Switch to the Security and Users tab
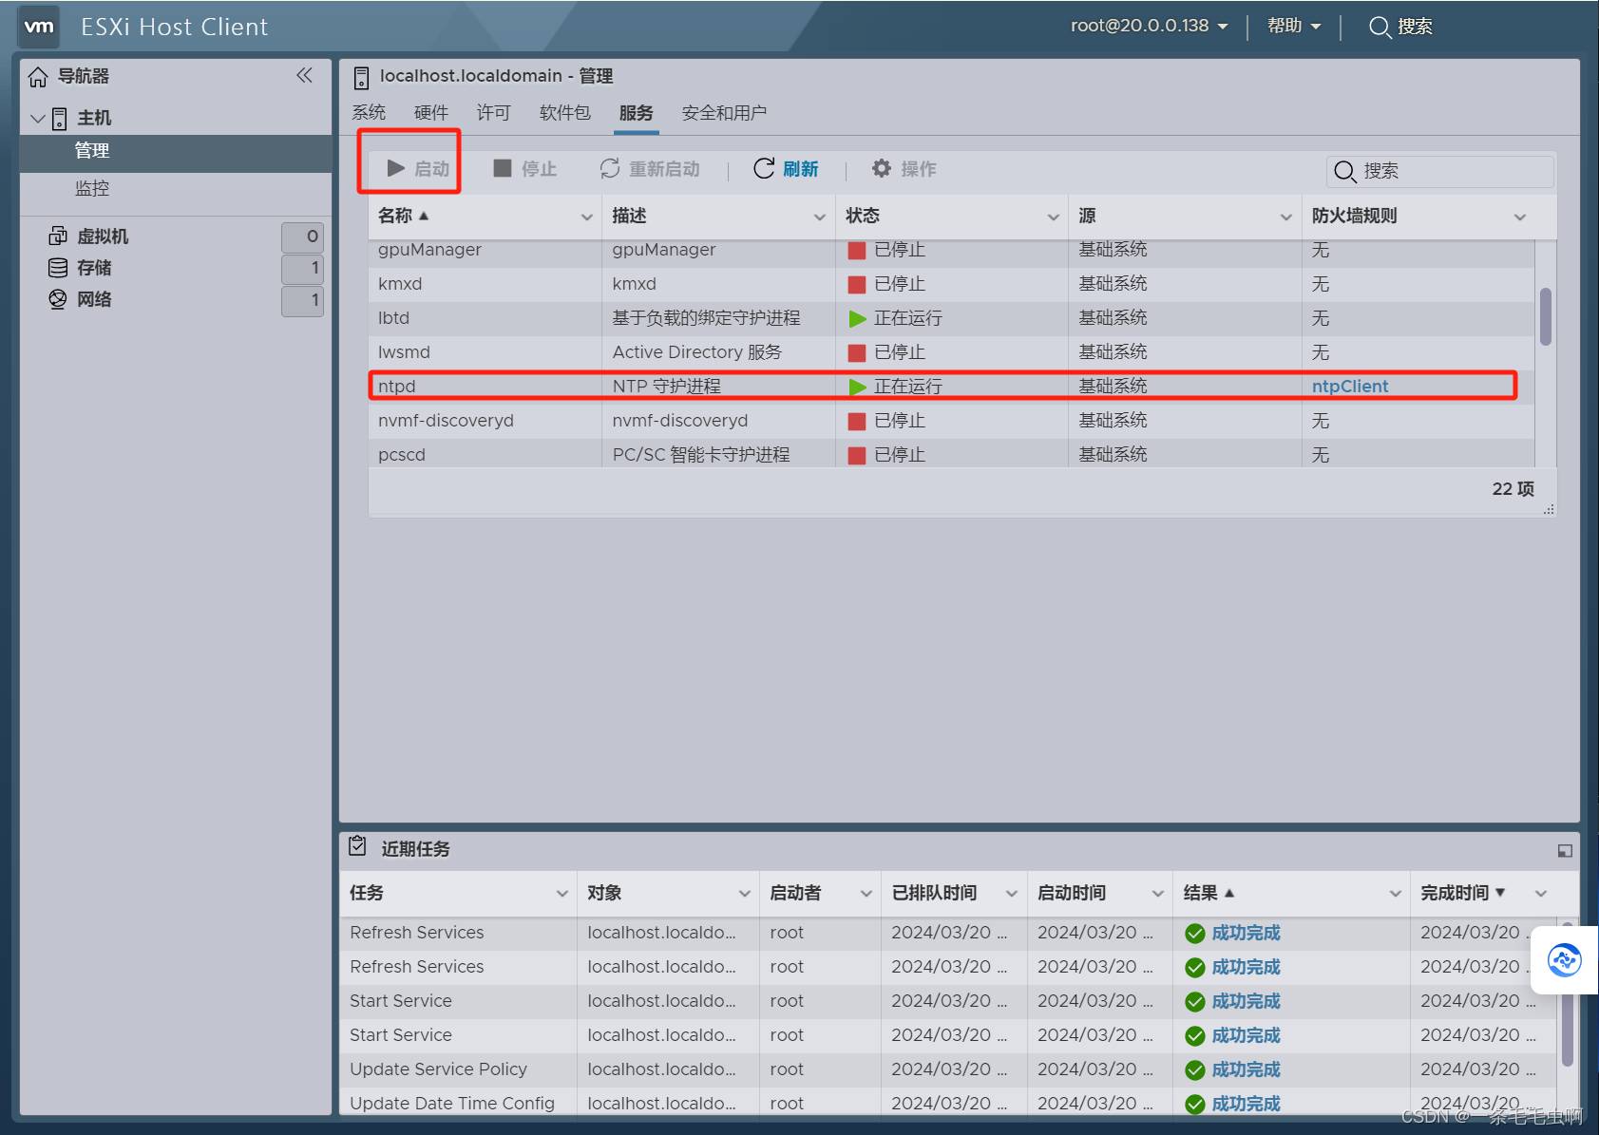This screenshot has height=1135, width=1599. (724, 113)
